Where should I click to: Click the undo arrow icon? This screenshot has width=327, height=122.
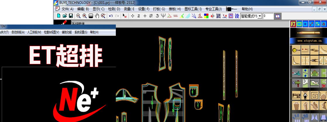[111, 16]
